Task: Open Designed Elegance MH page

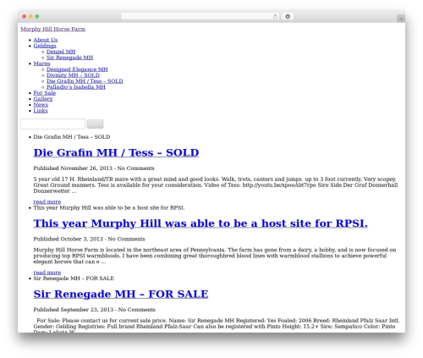Action: click(x=77, y=69)
